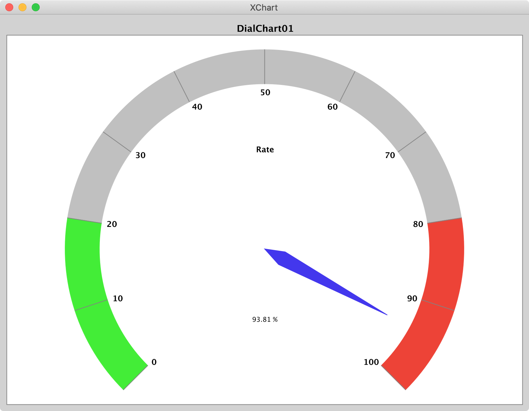Click the 100 tick label
The height and width of the screenshot is (411, 529).
[371, 362]
